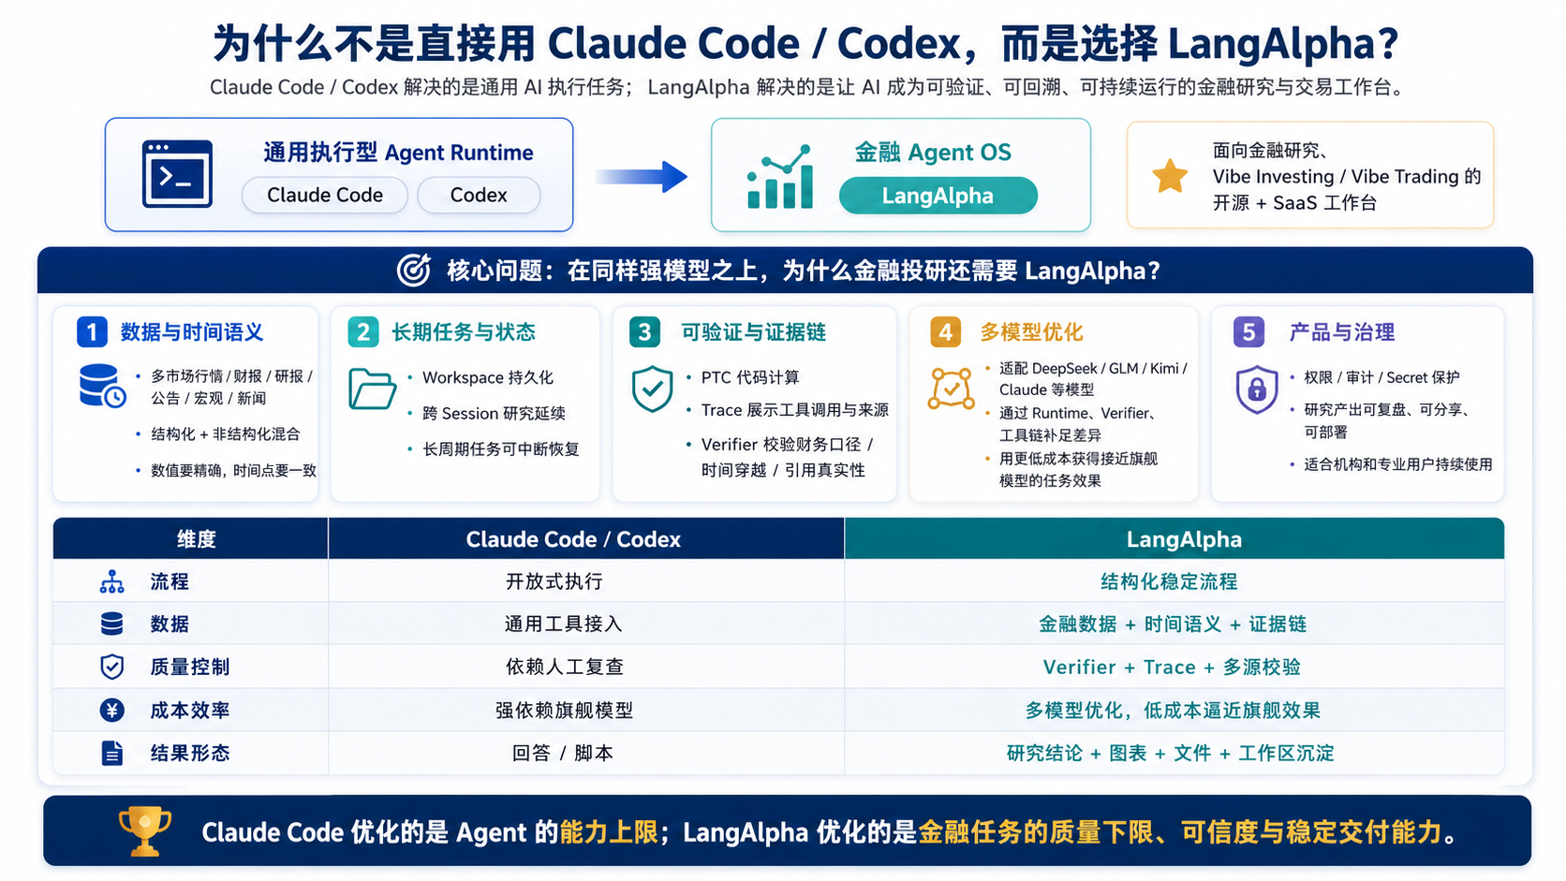Screen dimensions: 1566x881
Task: Click the flowchart icon in the 流程 row
Action: [111, 582]
